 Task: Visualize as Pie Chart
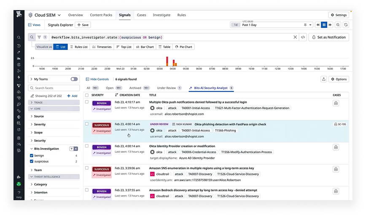click(183, 47)
